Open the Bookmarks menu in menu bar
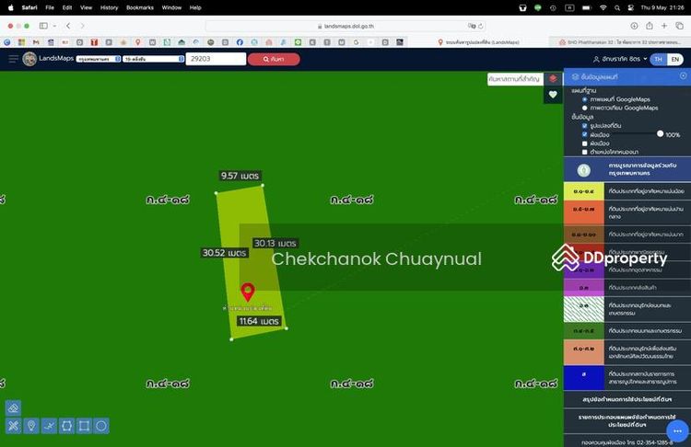This screenshot has width=691, height=447. pyautogui.click(x=140, y=6)
